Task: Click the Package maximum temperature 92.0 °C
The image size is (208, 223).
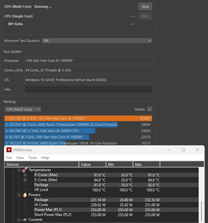Action: click(x=154, y=185)
